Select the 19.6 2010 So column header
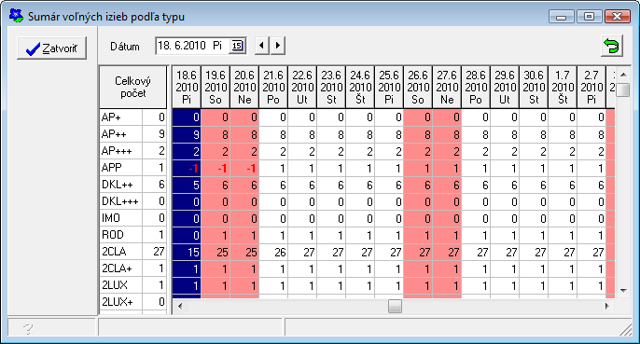Image resolution: width=640 pixels, height=344 pixels. point(216,88)
